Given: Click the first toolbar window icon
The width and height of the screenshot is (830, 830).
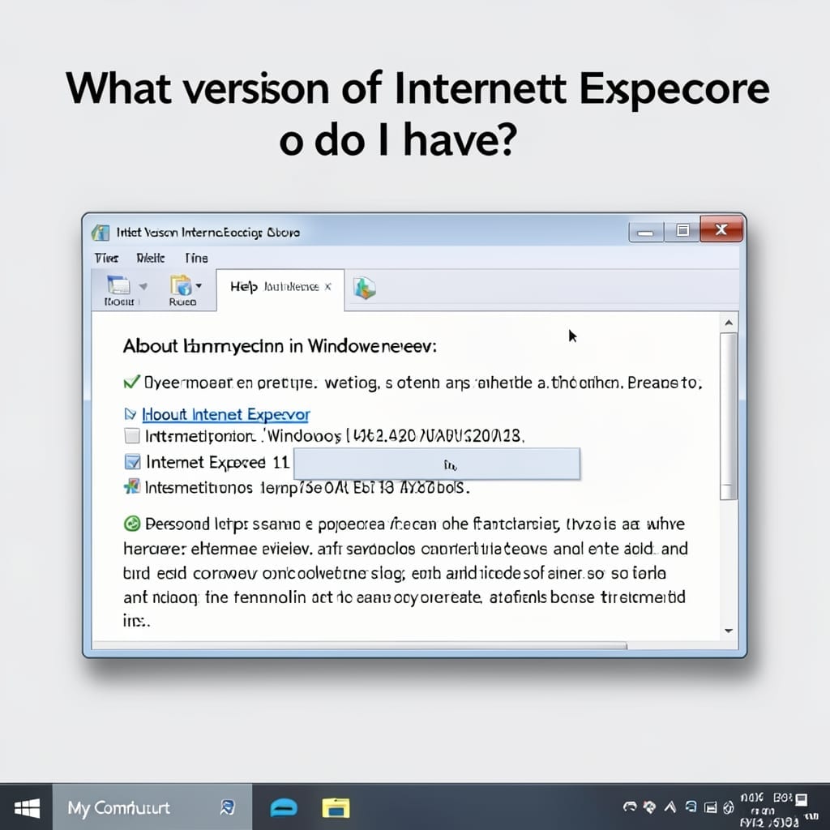Looking at the screenshot, I should pyautogui.click(x=118, y=285).
